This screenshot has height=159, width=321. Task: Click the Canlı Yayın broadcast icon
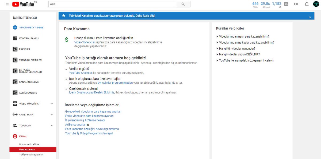(x=15, y=115)
